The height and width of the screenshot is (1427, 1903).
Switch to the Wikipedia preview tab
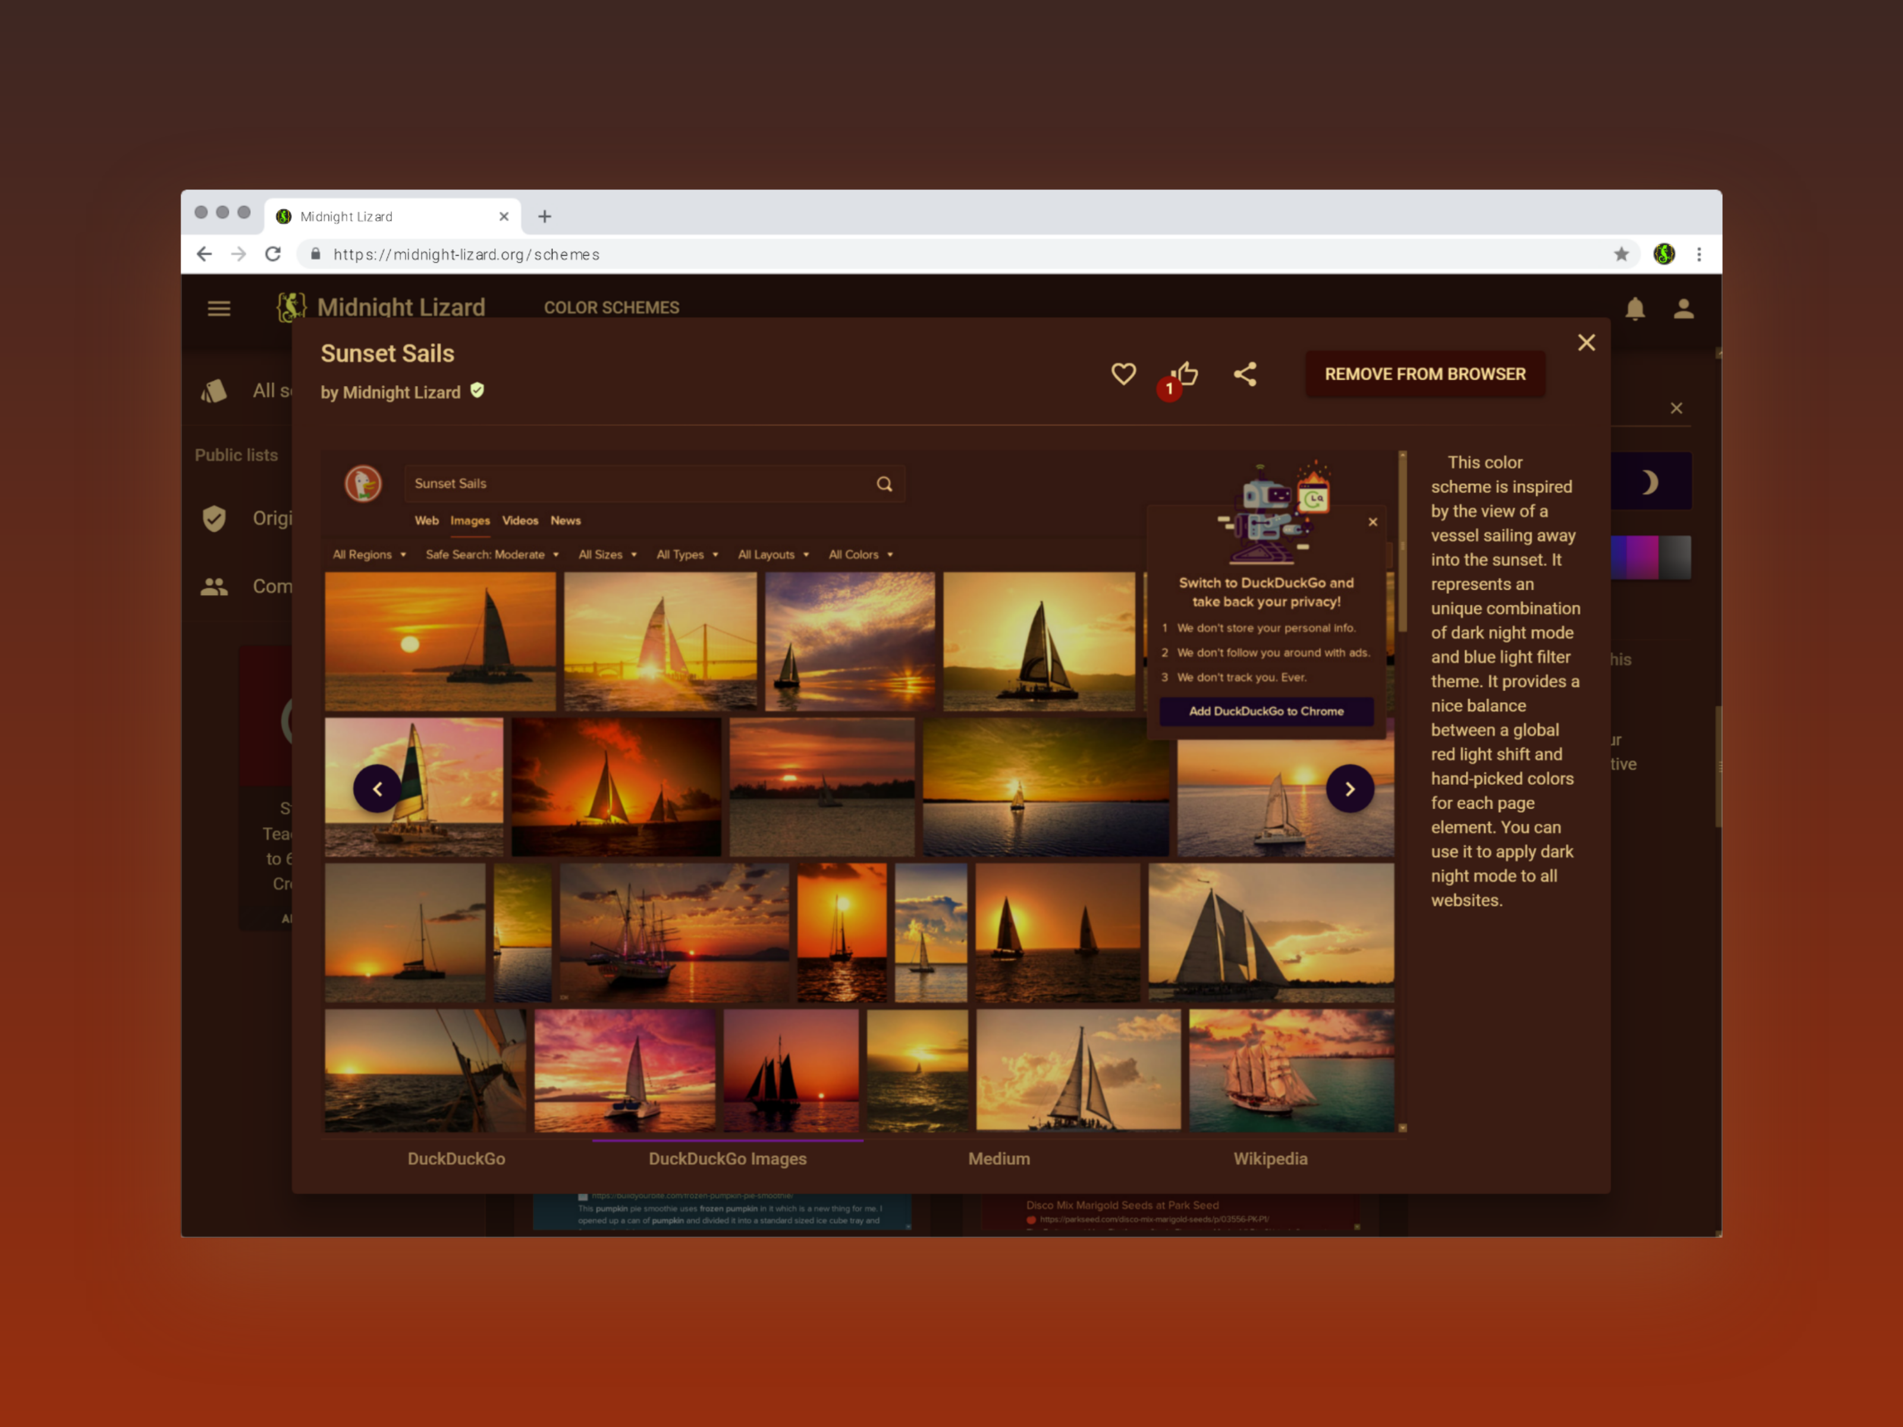coord(1270,1159)
